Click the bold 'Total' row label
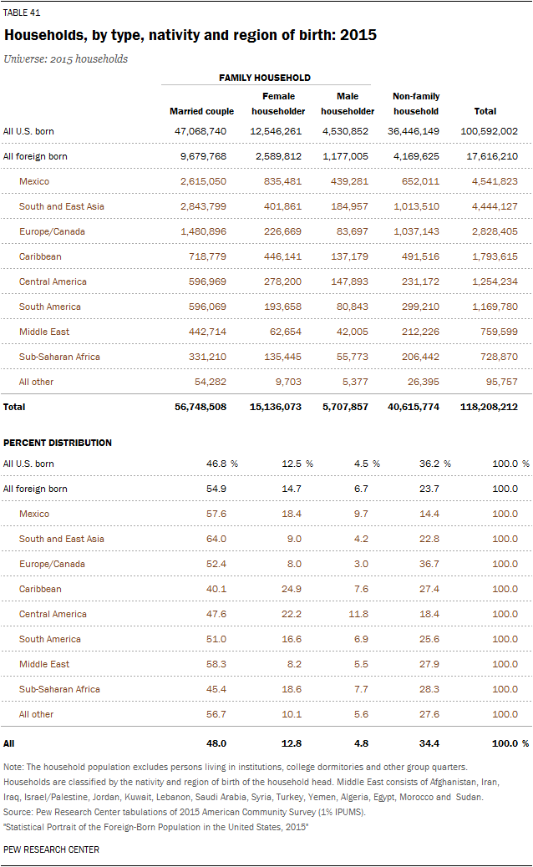This screenshot has height=867, width=533. click(x=14, y=407)
